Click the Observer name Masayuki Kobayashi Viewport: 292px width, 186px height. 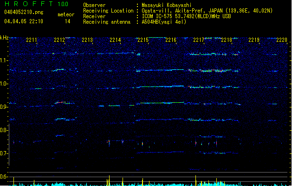click(167, 5)
